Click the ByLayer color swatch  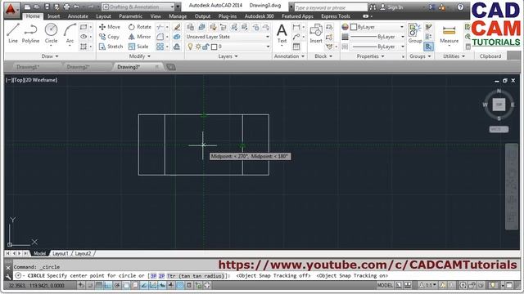354,27
